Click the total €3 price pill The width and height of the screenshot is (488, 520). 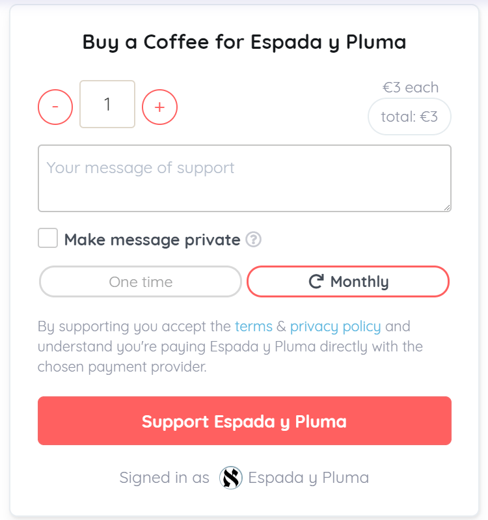(x=409, y=117)
